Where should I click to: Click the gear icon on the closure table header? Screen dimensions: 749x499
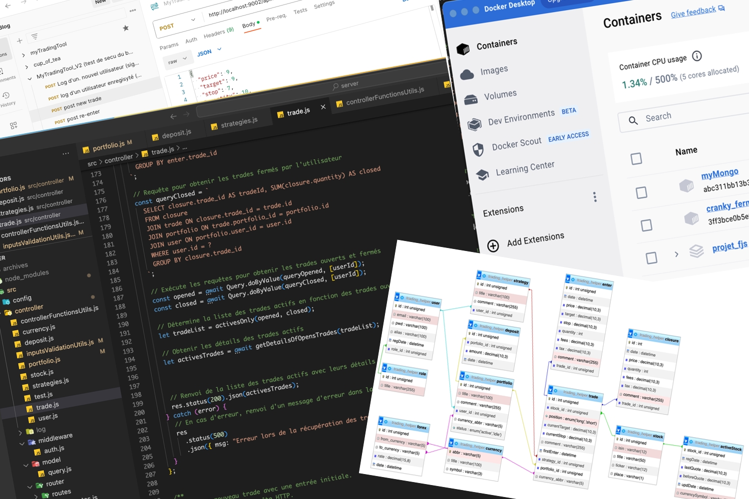pos(636,334)
